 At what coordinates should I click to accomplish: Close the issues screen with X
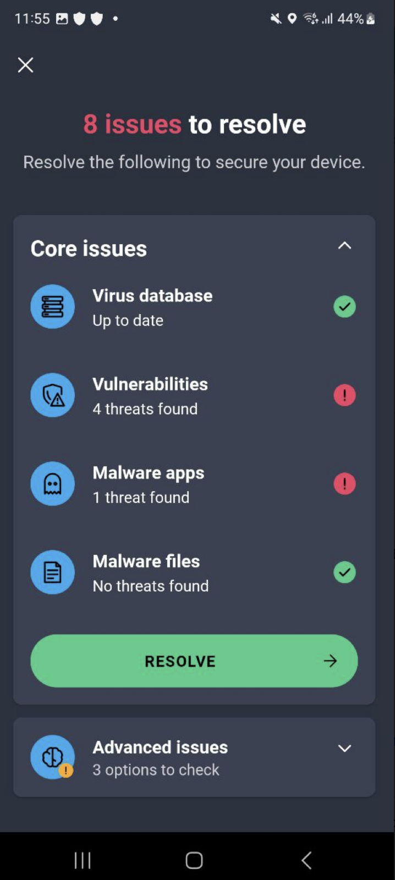tap(25, 65)
